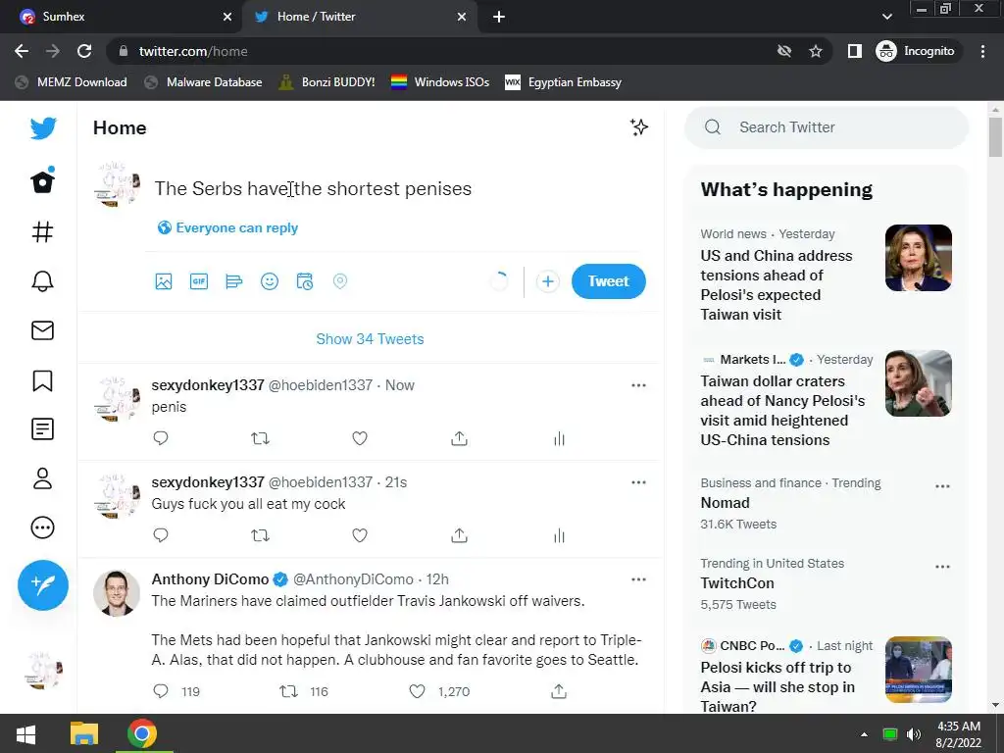Open 'Pelosi kicks off trip to Asia' story
Screen dimensions: 1004x753
point(826,674)
